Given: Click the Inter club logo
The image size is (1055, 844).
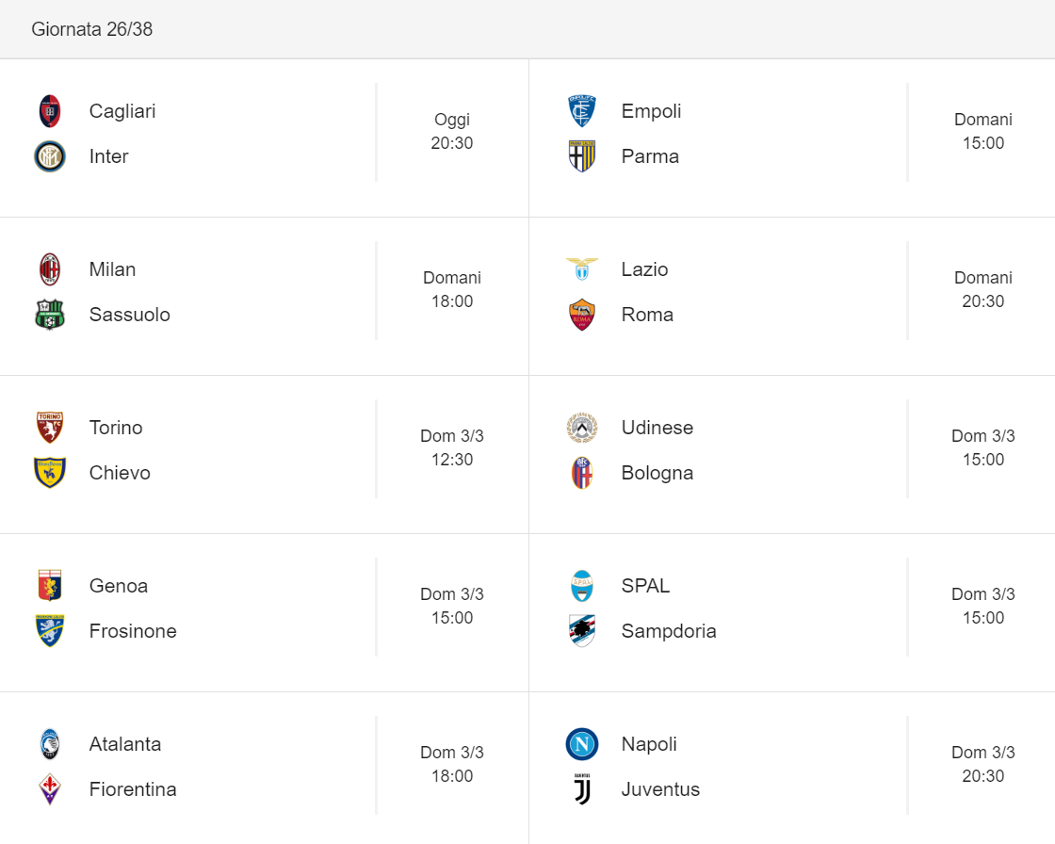Looking at the screenshot, I should click(x=50, y=156).
